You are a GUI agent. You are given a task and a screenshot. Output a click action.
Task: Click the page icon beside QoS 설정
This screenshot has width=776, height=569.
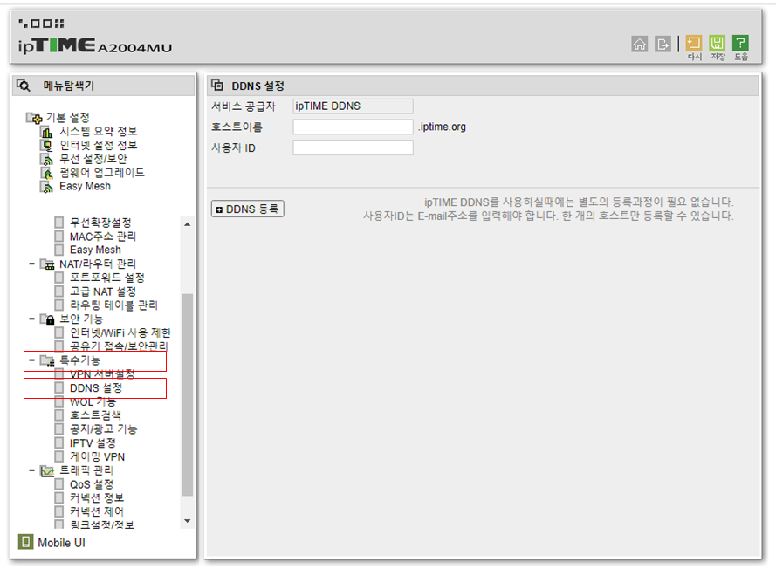point(58,483)
